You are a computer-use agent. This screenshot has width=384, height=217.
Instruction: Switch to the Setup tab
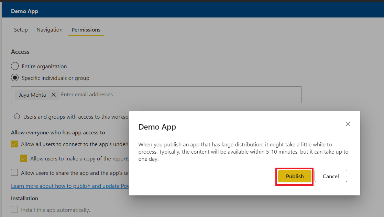click(21, 30)
